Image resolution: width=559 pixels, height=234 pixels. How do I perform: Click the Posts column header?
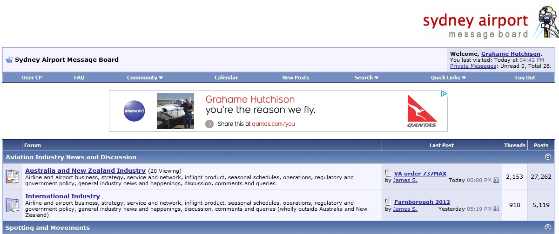(x=541, y=145)
